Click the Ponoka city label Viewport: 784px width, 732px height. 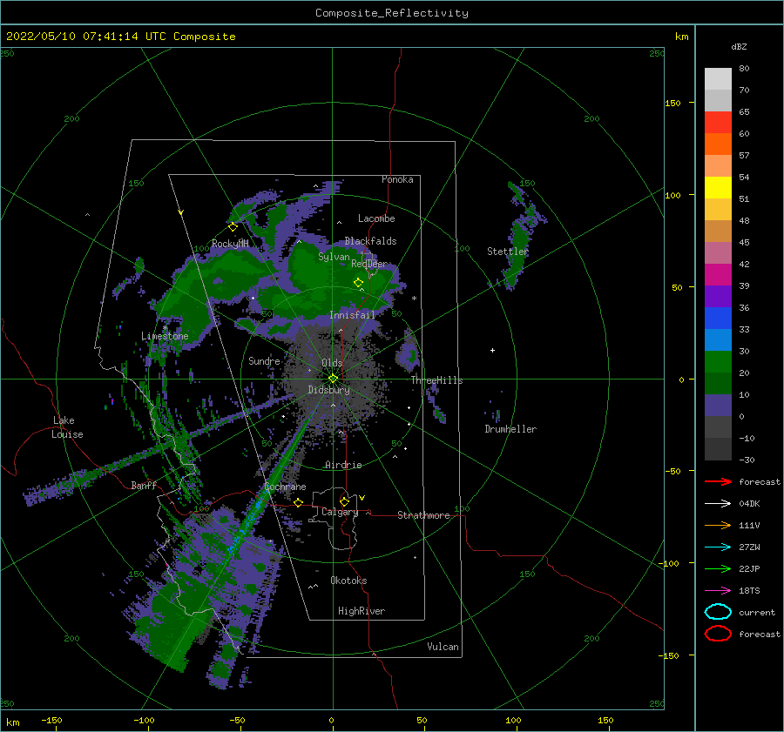(397, 179)
